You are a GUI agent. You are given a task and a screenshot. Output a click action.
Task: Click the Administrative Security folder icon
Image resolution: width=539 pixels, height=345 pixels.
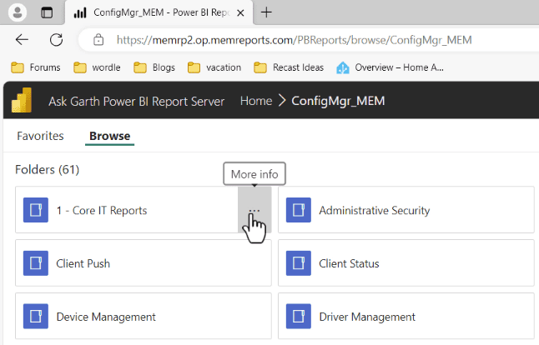(x=299, y=210)
